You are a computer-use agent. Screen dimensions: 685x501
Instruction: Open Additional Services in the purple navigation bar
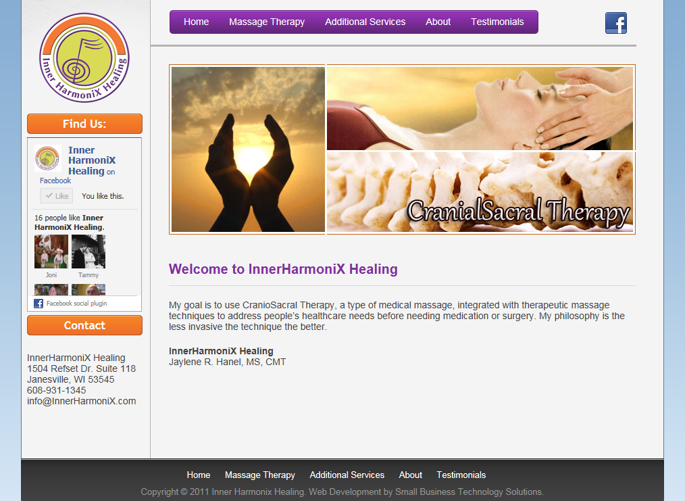365,22
